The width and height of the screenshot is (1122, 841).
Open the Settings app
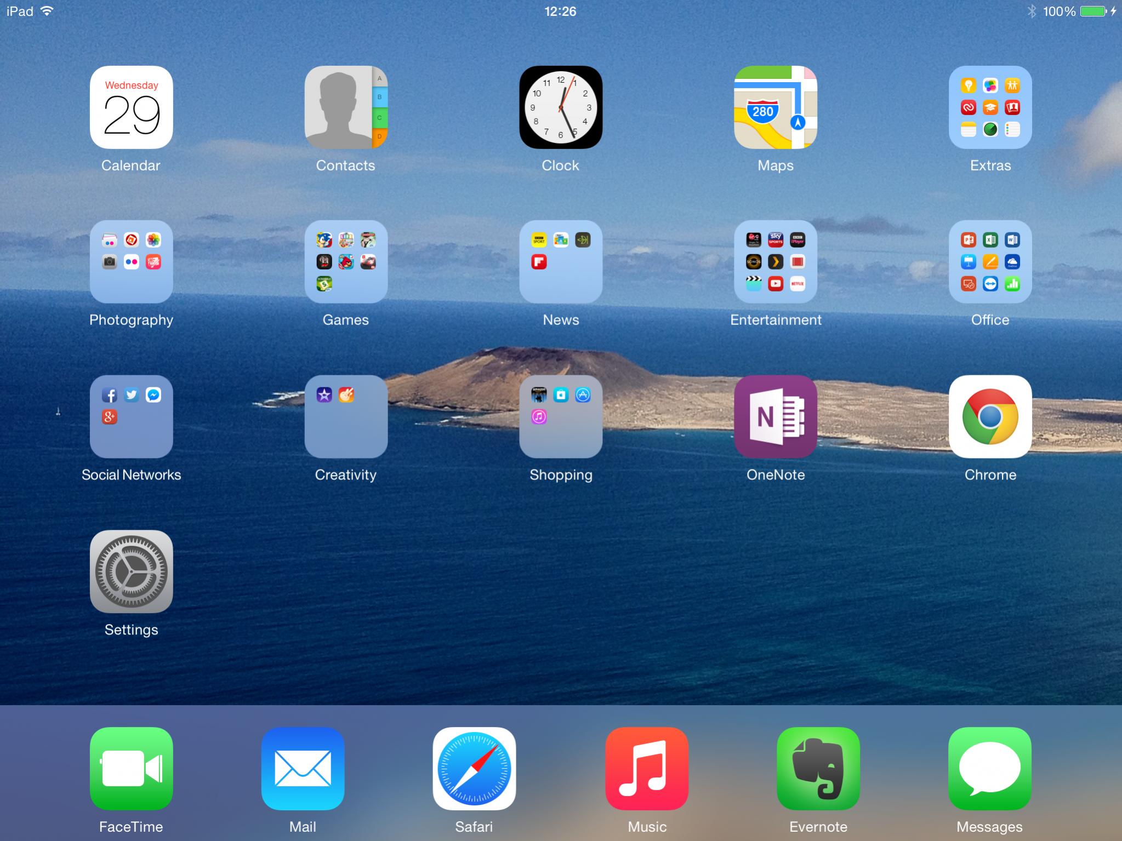(x=131, y=571)
